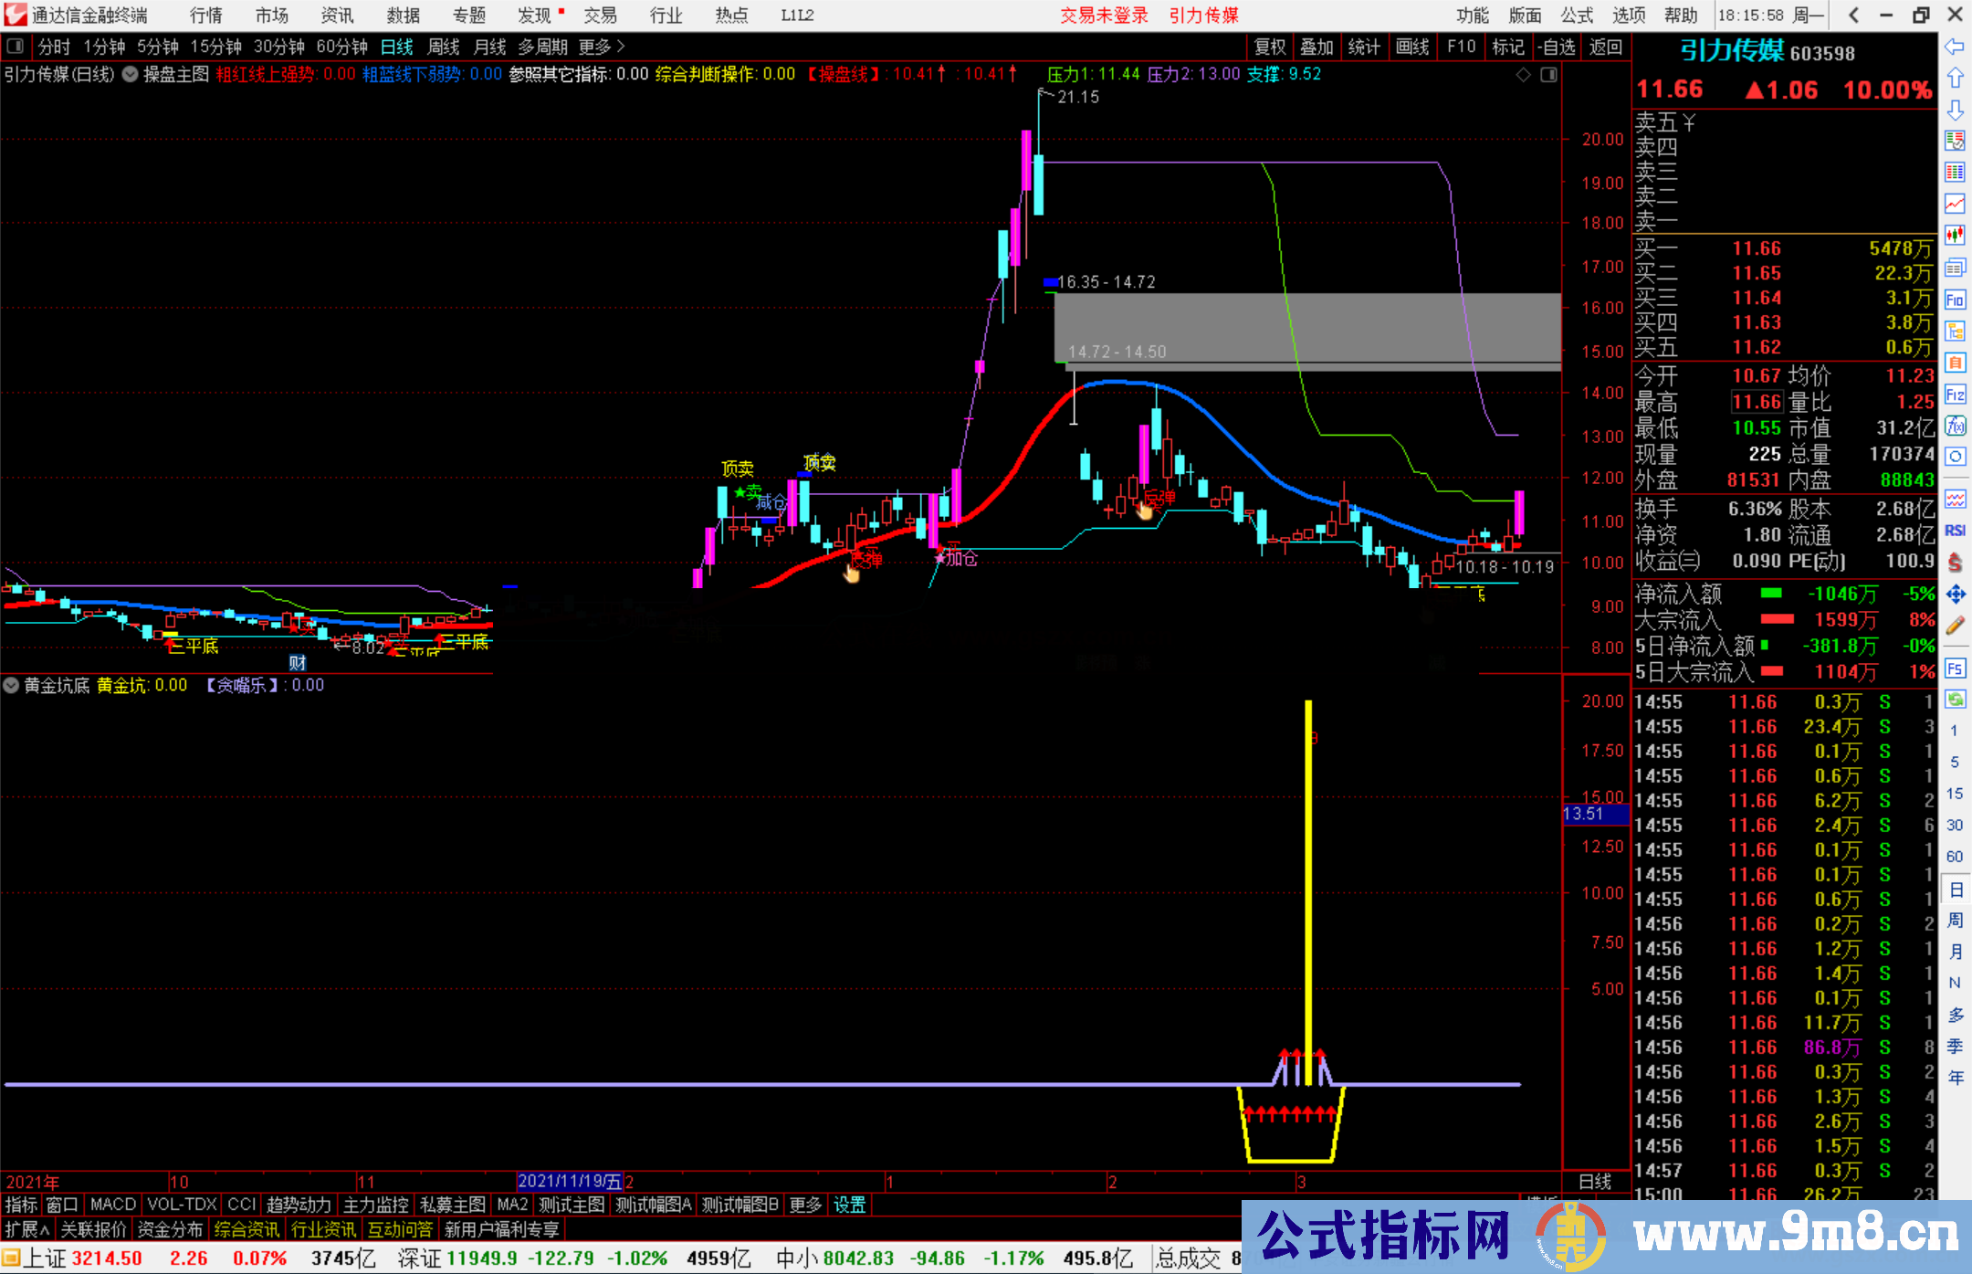
Task: Open the 自选 dropdown in the toolbar
Action: (x=1556, y=47)
